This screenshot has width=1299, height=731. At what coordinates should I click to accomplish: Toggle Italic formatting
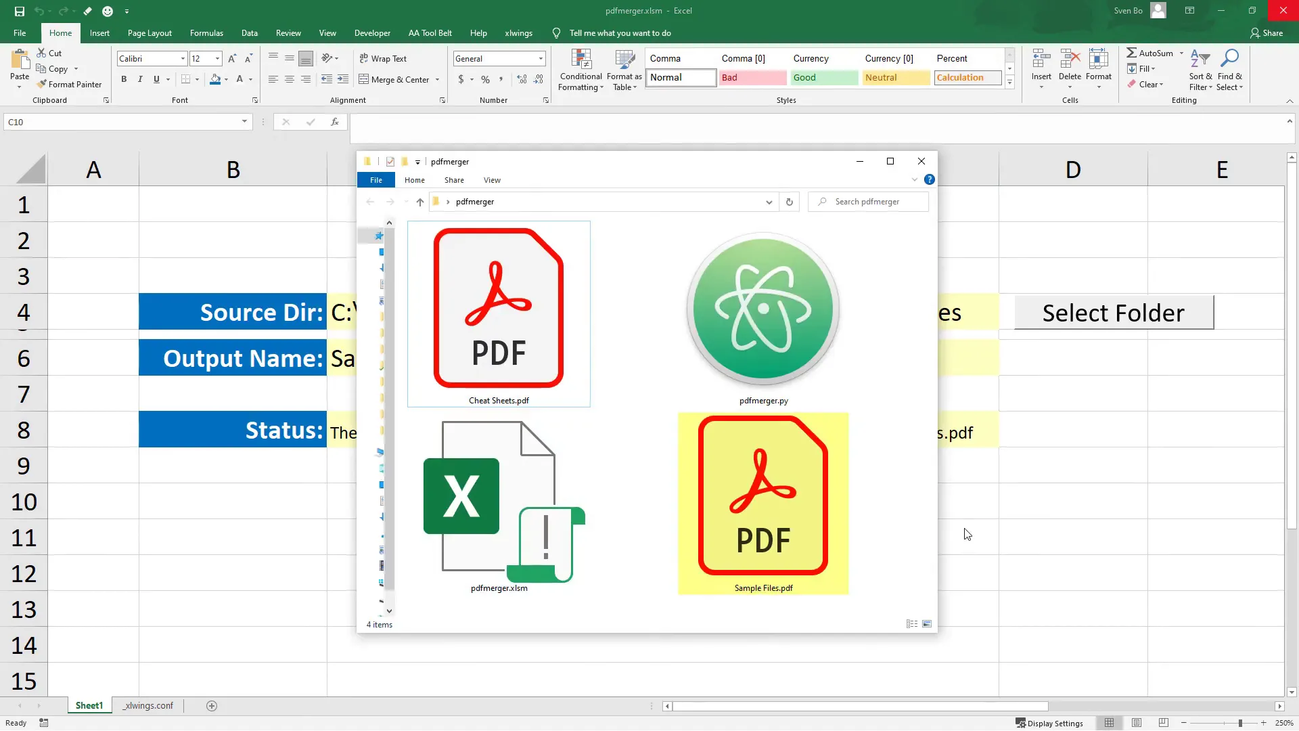pyautogui.click(x=140, y=79)
